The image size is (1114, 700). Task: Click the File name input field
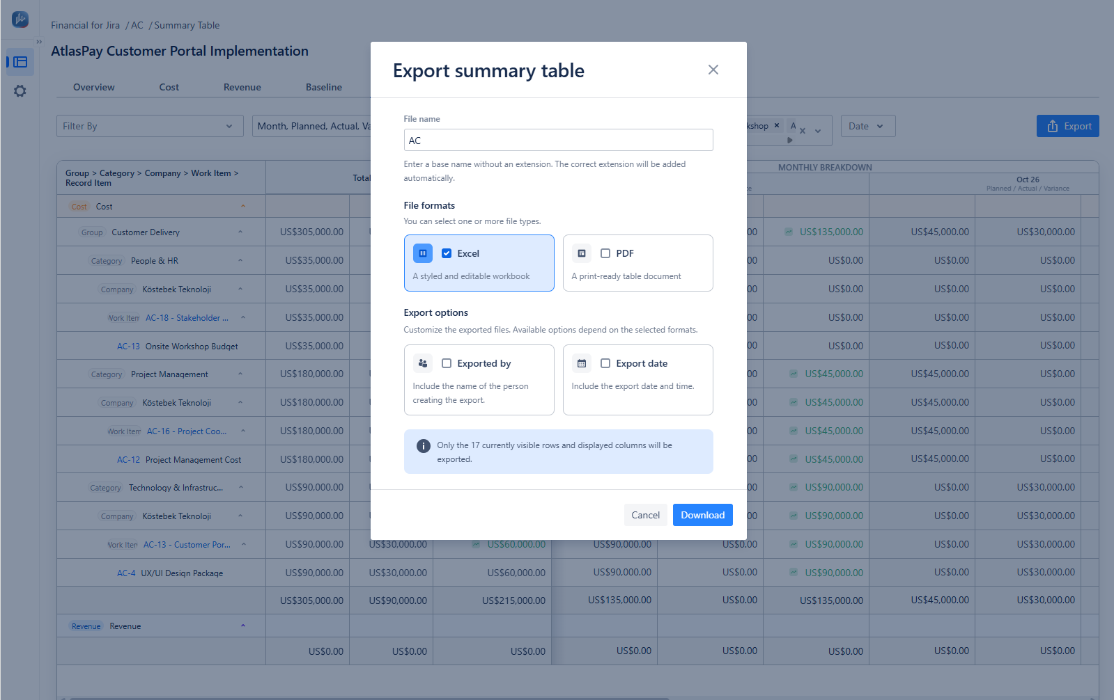pos(559,140)
